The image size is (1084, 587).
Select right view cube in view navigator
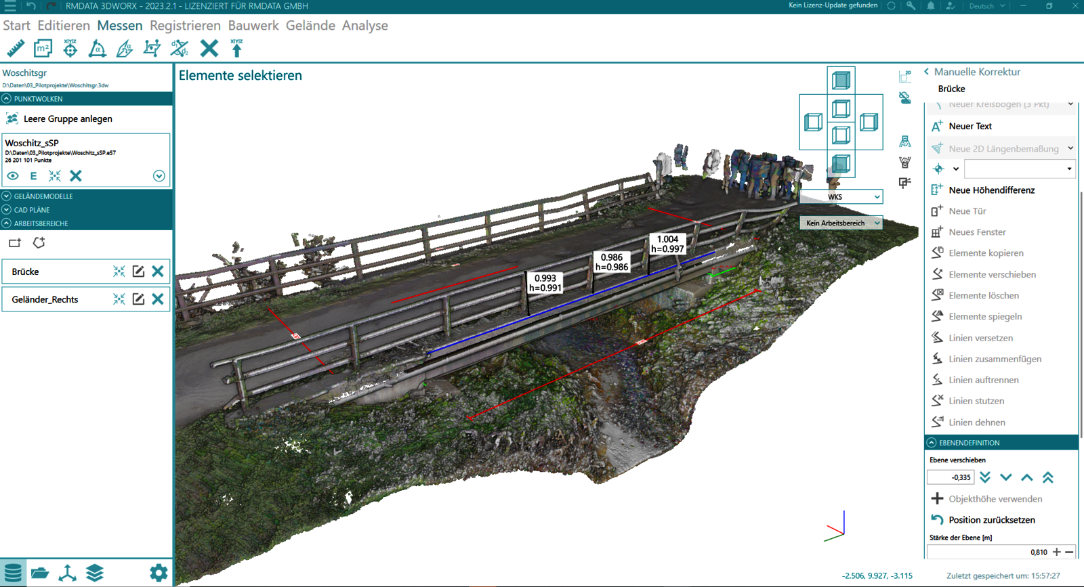(x=869, y=123)
